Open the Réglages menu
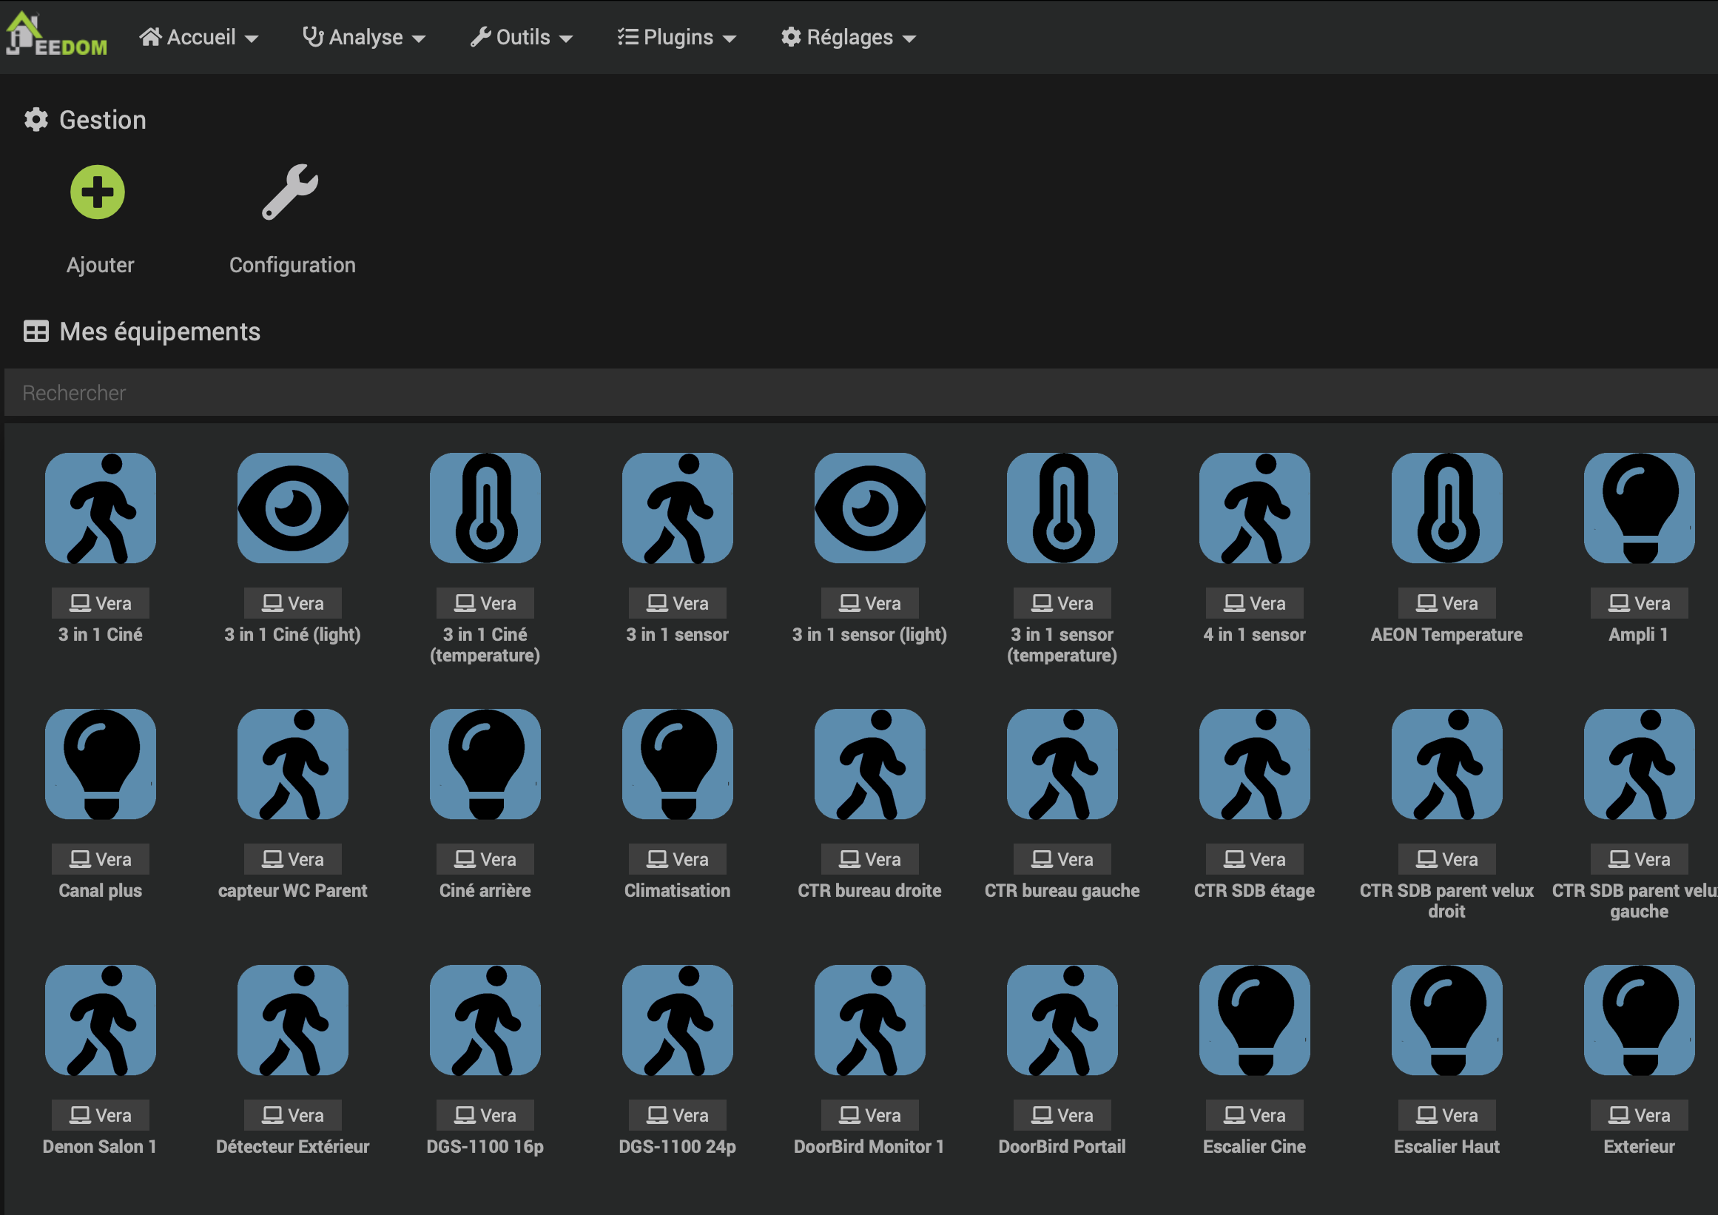1718x1215 pixels. [849, 38]
